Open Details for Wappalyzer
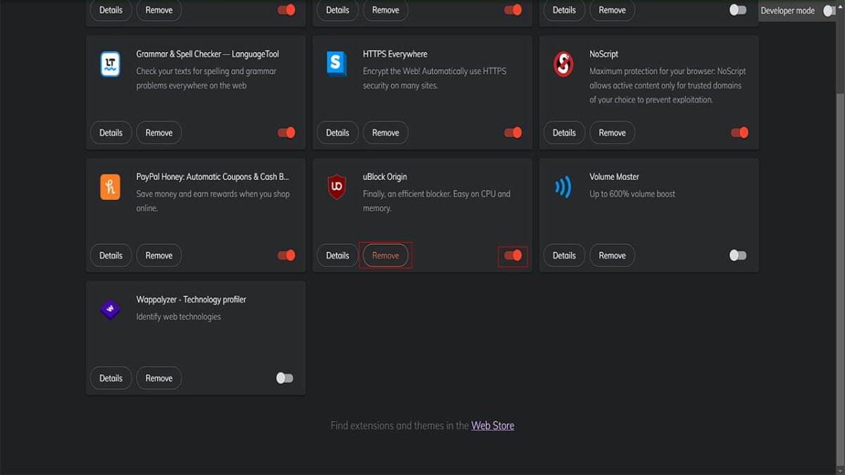This screenshot has width=845, height=475. click(x=111, y=378)
